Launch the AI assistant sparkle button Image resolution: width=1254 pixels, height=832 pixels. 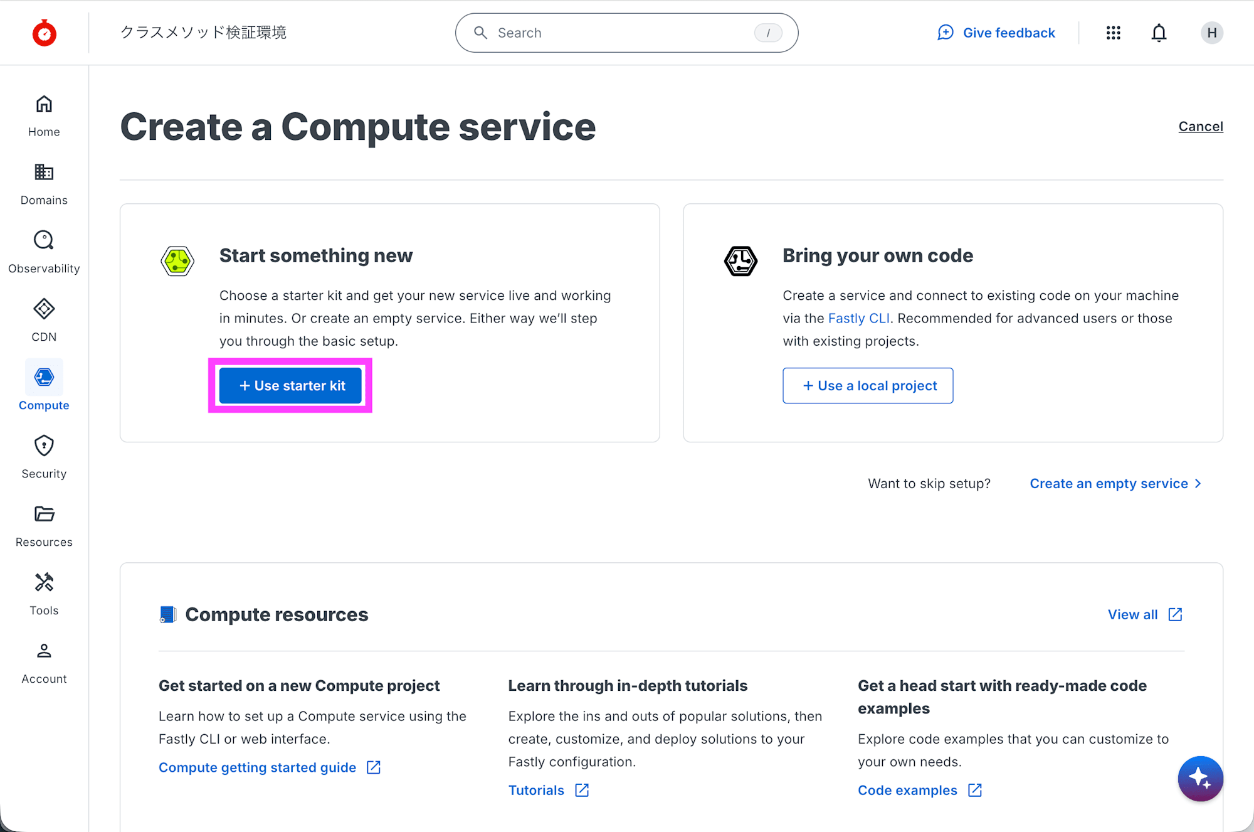1200,778
